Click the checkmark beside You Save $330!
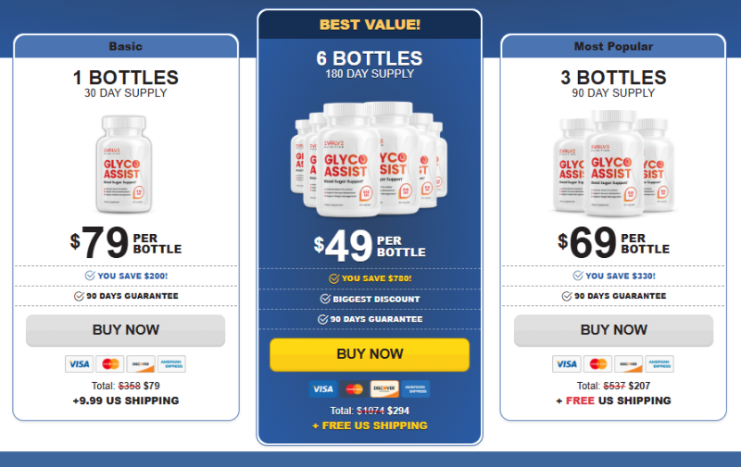741x467 pixels. [577, 276]
